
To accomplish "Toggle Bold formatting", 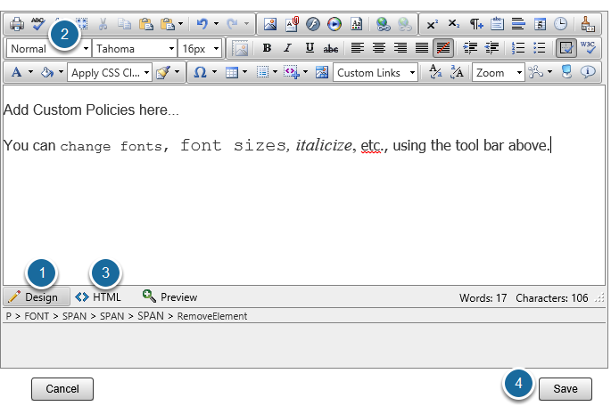I will click(x=267, y=48).
